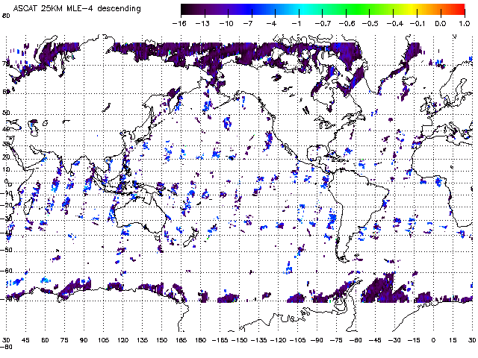
Task: Select the -4 color bar label
Action: click(x=271, y=24)
